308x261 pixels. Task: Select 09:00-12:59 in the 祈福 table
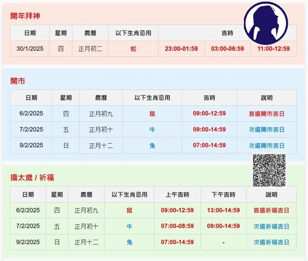pyautogui.click(x=177, y=210)
